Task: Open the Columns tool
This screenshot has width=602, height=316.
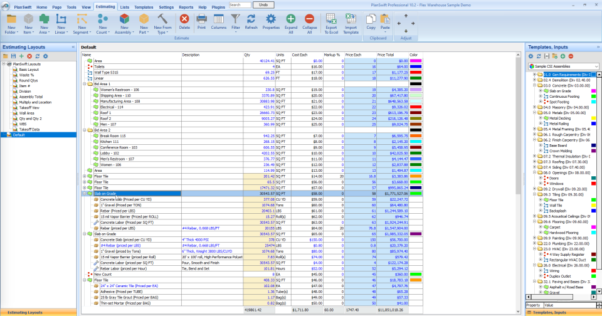Action: tap(218, 19)
